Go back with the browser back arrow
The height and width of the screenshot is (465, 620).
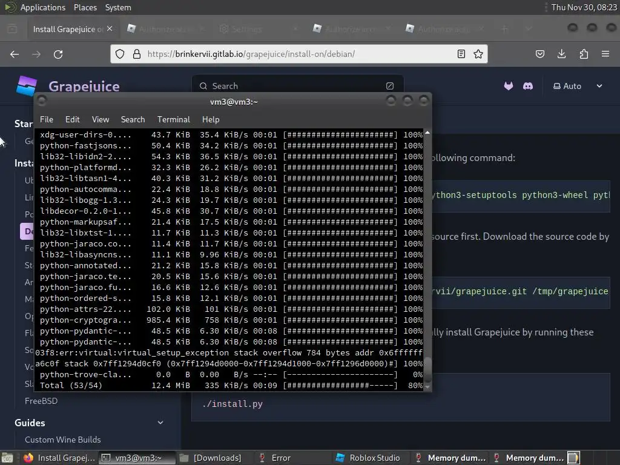pyautogui.click(x=15, y=54)
